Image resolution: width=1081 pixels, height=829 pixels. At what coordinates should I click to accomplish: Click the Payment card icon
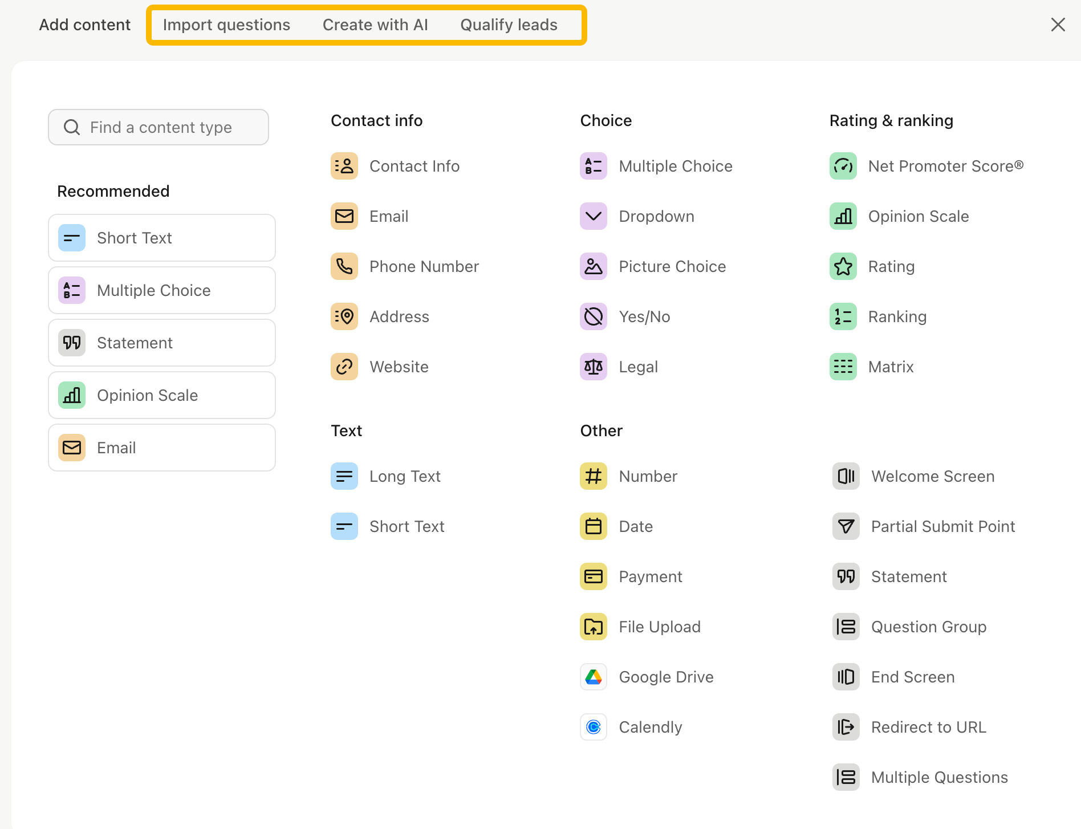pos(594,576)
